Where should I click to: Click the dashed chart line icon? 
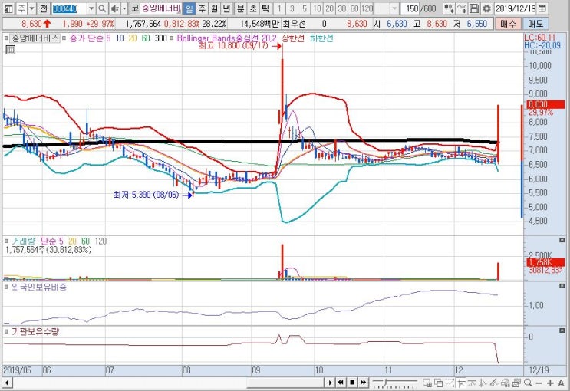pos(450,383)
